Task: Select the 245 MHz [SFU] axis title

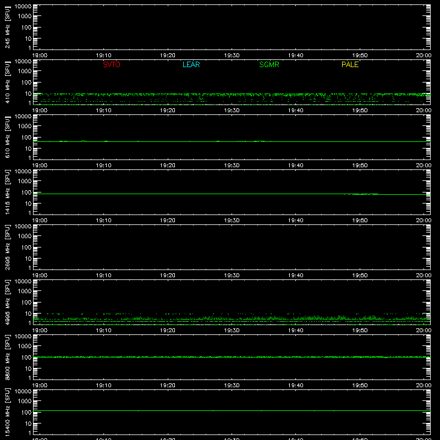Action: pos(7,27)
